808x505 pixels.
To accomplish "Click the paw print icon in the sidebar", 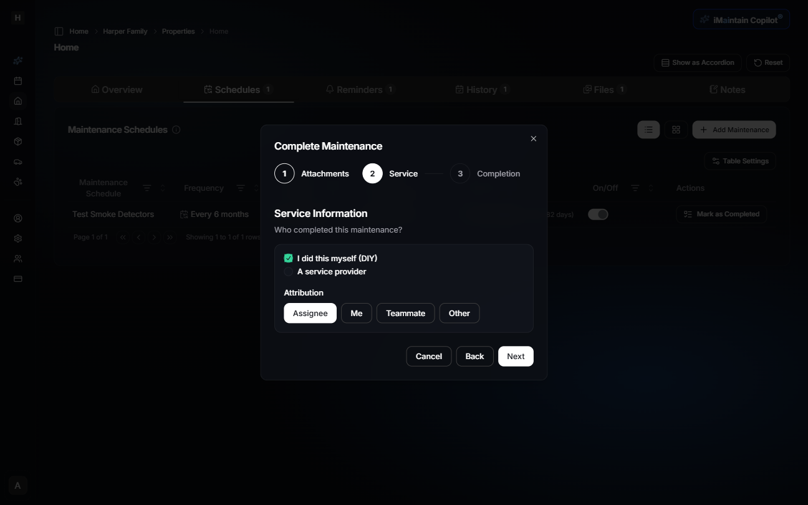I will tap(17, 181).
